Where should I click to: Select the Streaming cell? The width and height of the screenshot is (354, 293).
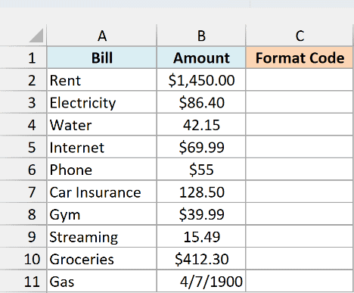(102, 236)
